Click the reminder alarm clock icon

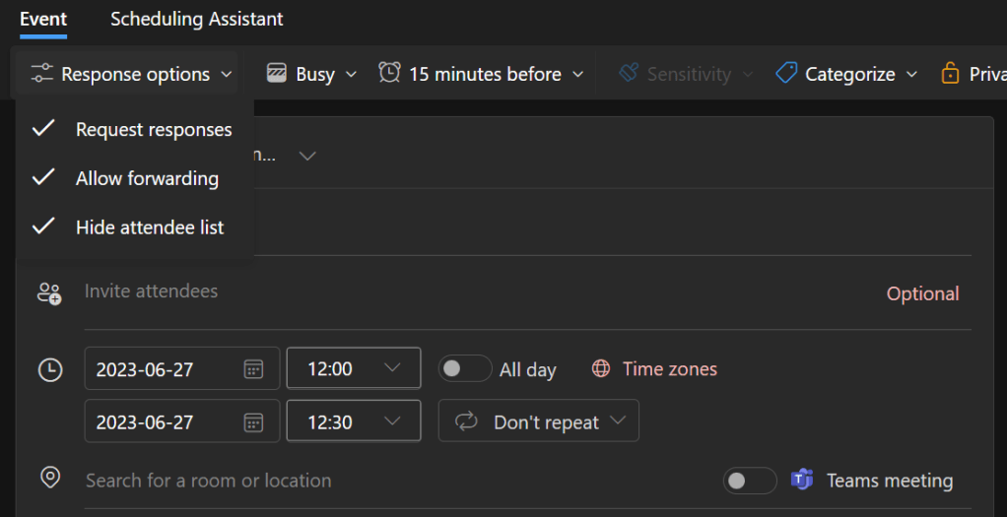390,74
